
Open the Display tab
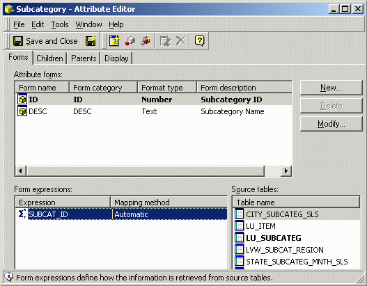click(116, 58)
